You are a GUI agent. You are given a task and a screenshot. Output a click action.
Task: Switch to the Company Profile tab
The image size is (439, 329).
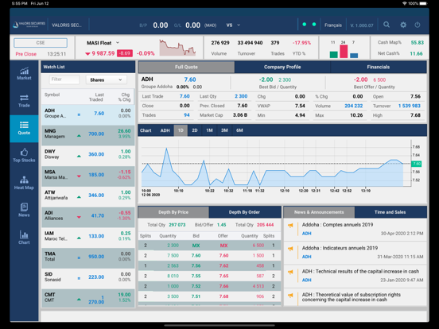pos(282,67)
